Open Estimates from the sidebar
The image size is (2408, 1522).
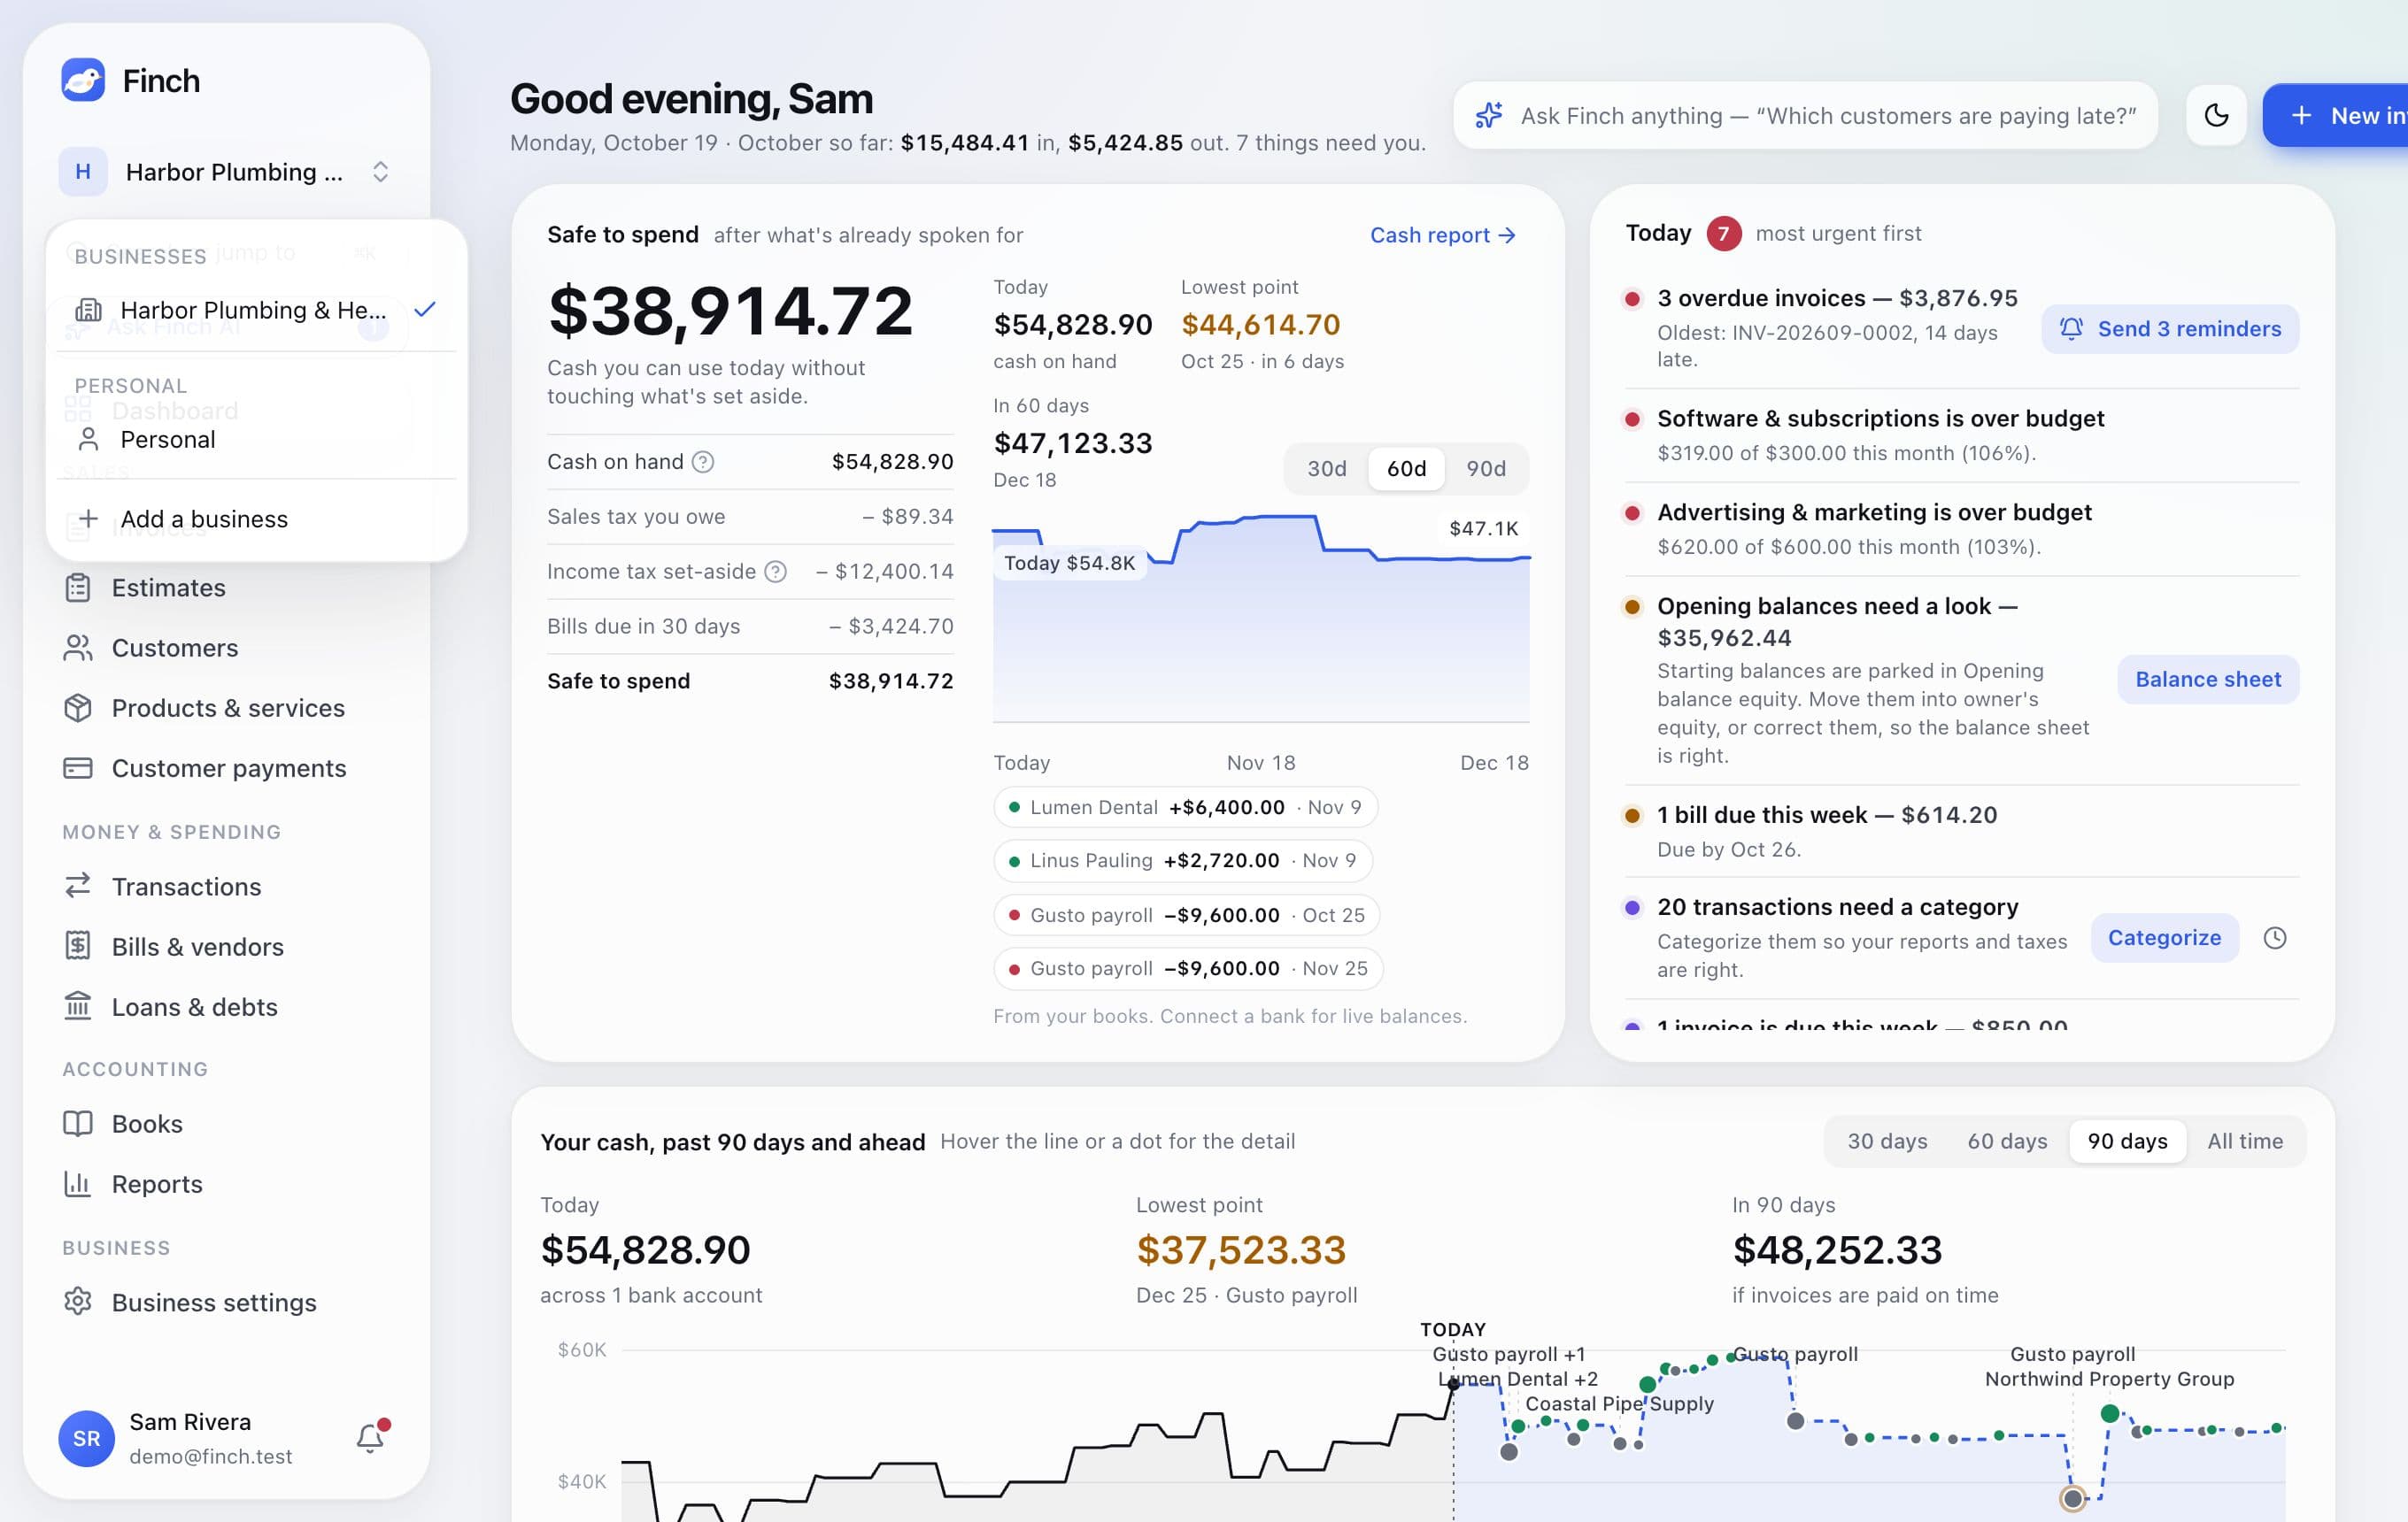point(225,588)
